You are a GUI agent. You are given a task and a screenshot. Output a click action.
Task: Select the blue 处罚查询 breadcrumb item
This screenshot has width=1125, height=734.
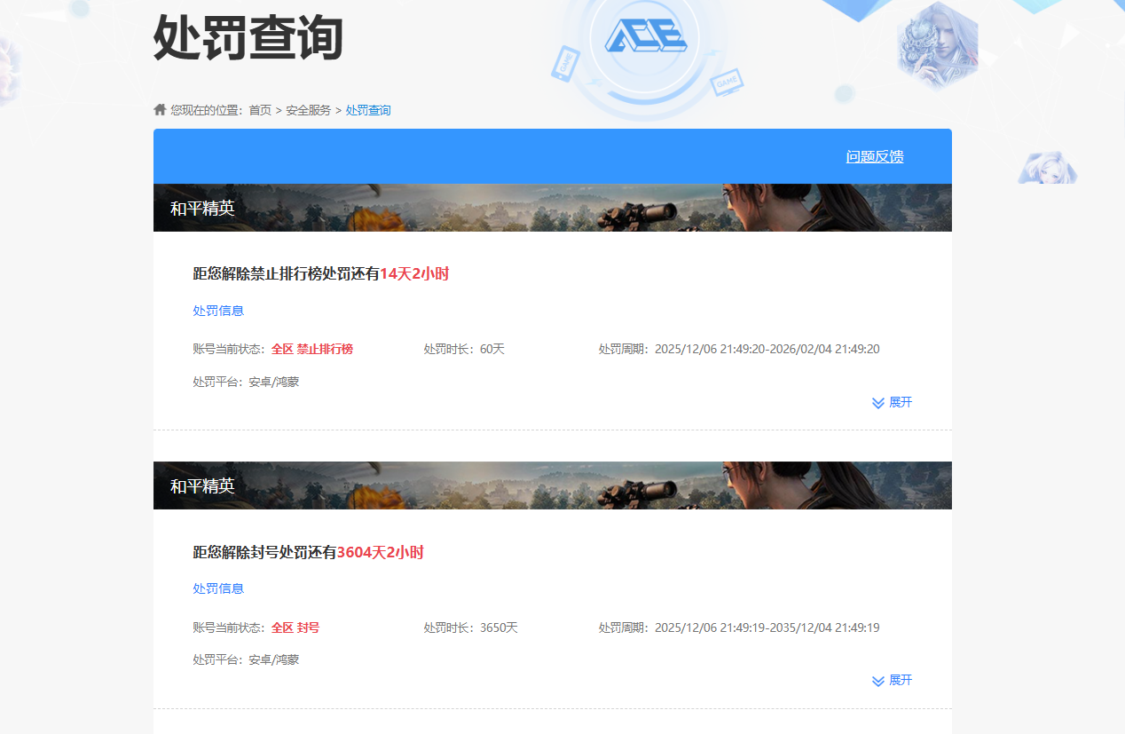368,110
